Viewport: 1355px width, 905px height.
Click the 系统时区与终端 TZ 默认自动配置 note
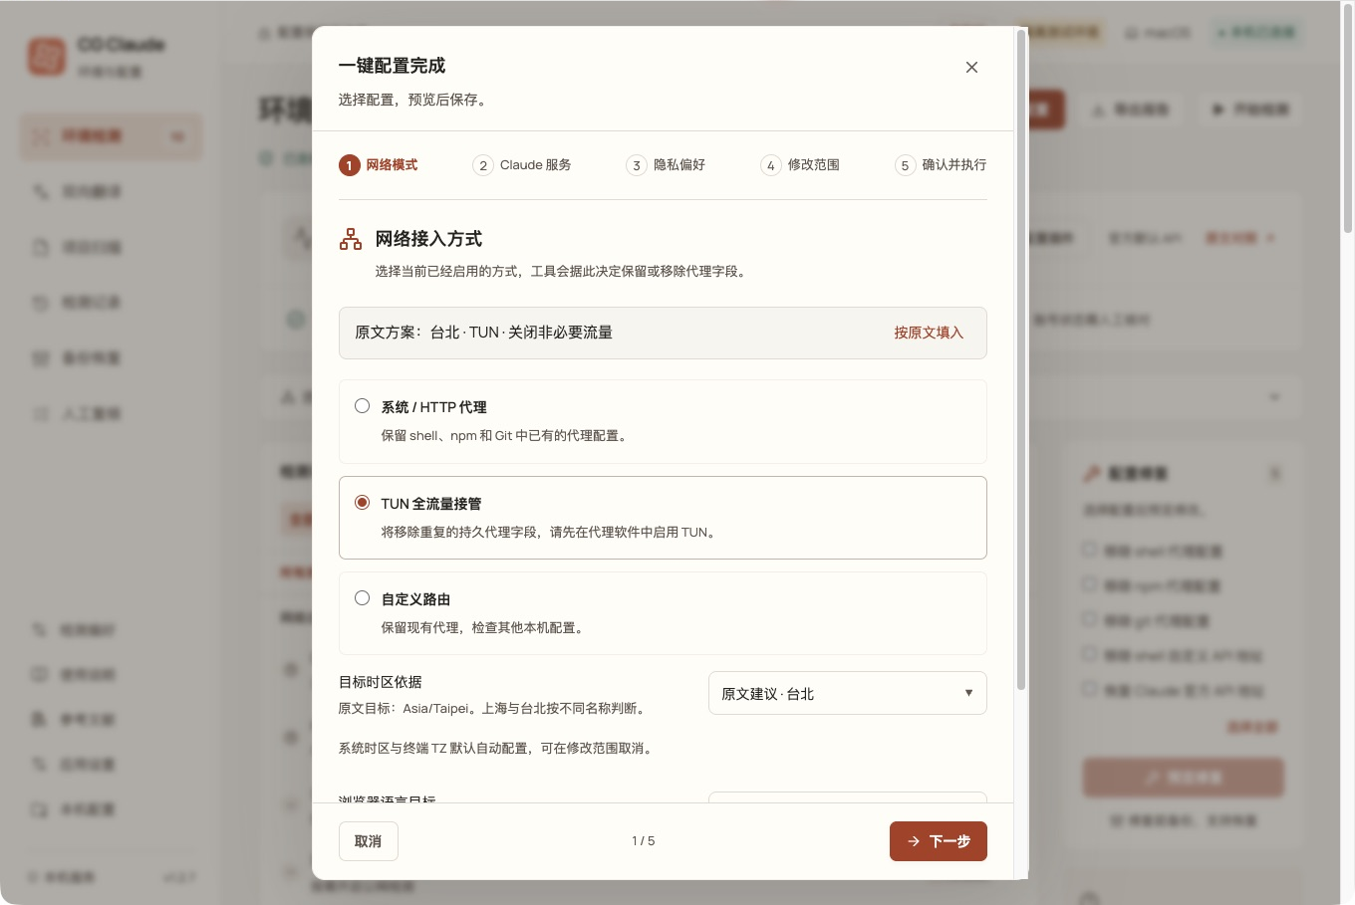[x=497, y=749]
